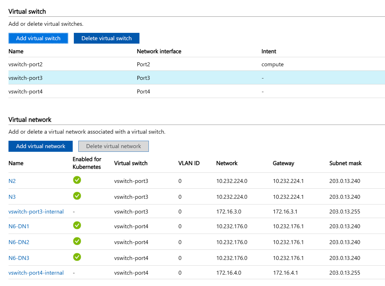Click the Network interface column header
Viewport: 385px width, 286px height.
[x=159, y=51]
